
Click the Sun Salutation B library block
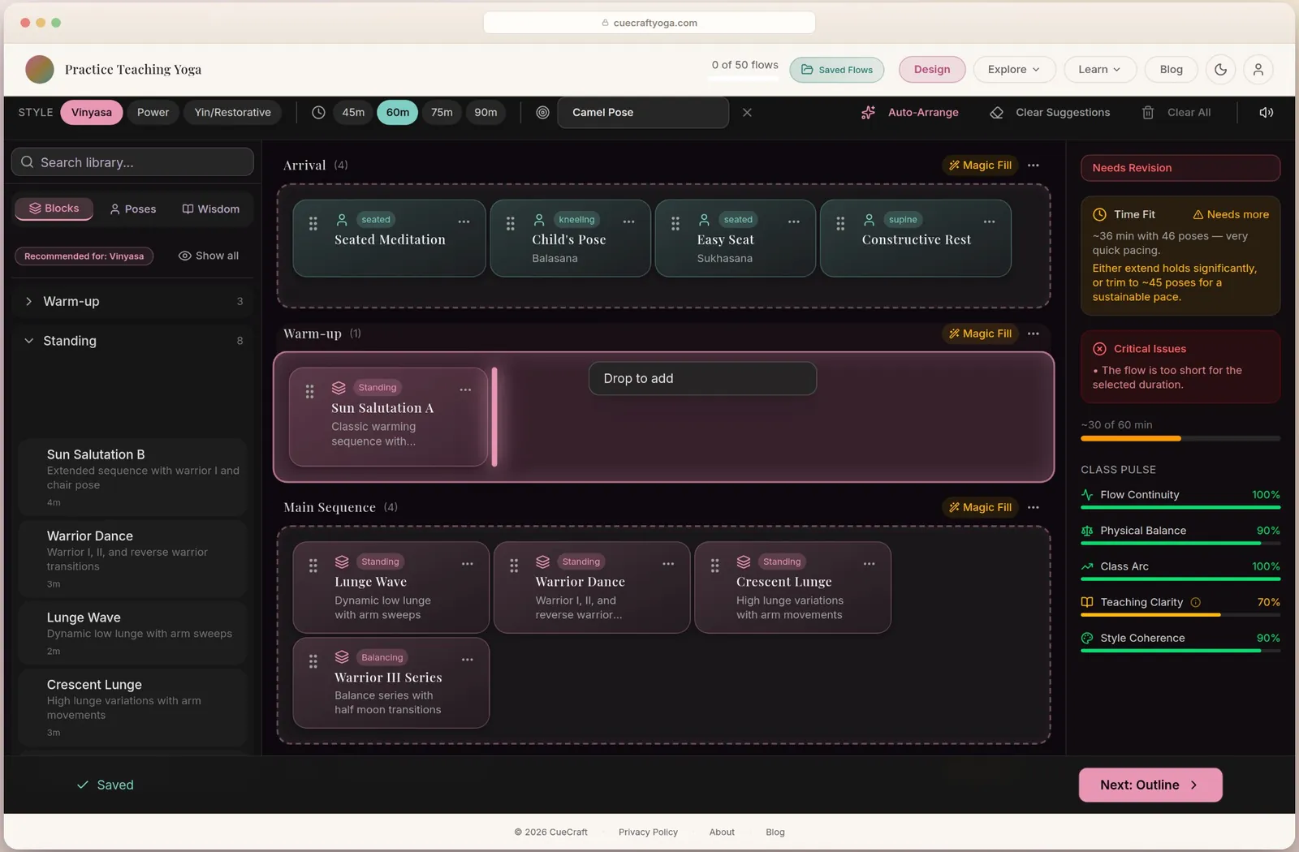pyautogui.click(x=132, y=477)
